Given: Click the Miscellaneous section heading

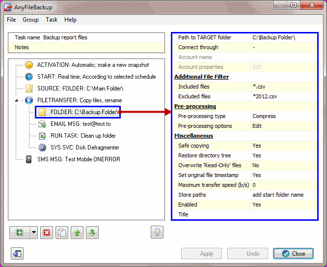Looking at the screenshot, I should pyautogui.click(x=193, y=136).
